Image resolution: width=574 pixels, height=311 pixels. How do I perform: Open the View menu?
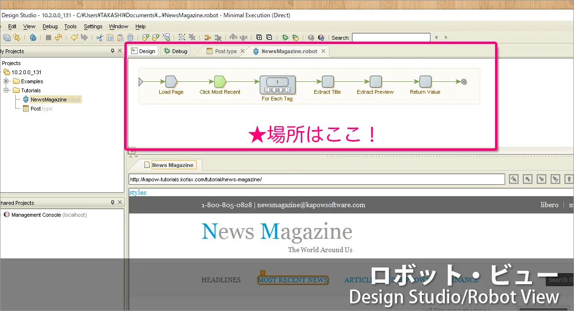pos(29,27)
